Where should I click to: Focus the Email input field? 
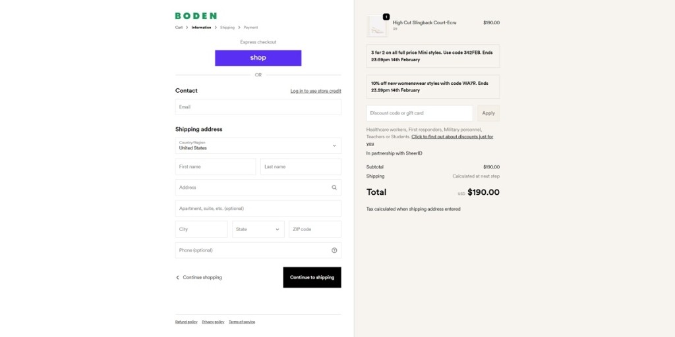(x=258, y=107)
